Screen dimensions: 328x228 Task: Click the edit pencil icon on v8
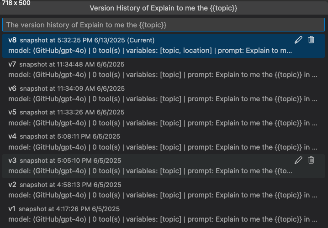click(298, 40)
